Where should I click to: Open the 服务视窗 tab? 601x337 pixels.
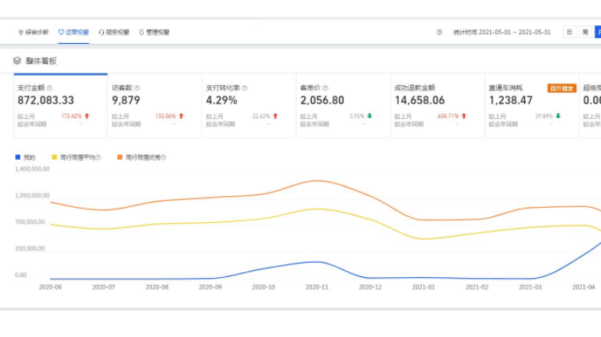(114, 32)
